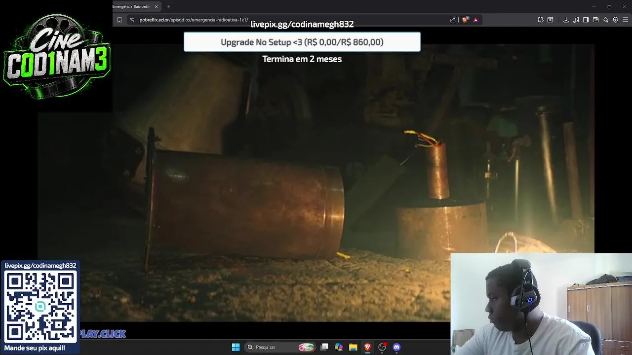Open Discord from the taskbar

396,347
